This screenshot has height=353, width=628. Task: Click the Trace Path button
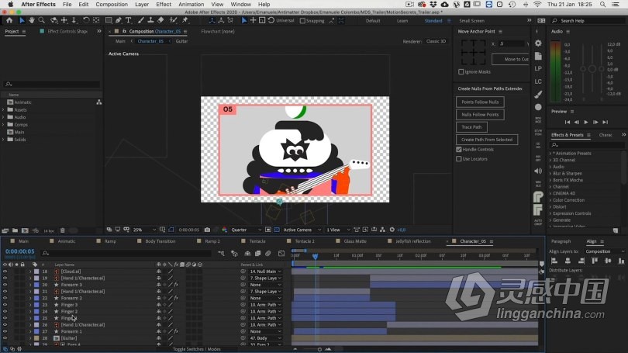(x=471, y=127)
